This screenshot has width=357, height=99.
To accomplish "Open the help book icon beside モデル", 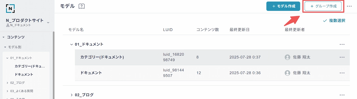I will pos(82,6).
